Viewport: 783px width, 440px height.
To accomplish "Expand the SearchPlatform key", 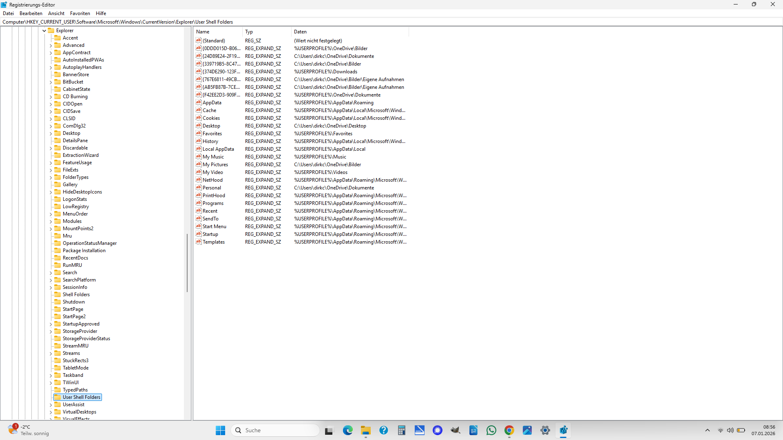I will pos(51,280).
